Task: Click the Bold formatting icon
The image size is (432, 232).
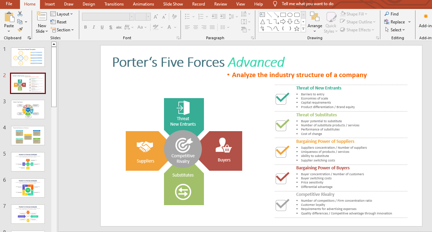Action: coord(85,27)
